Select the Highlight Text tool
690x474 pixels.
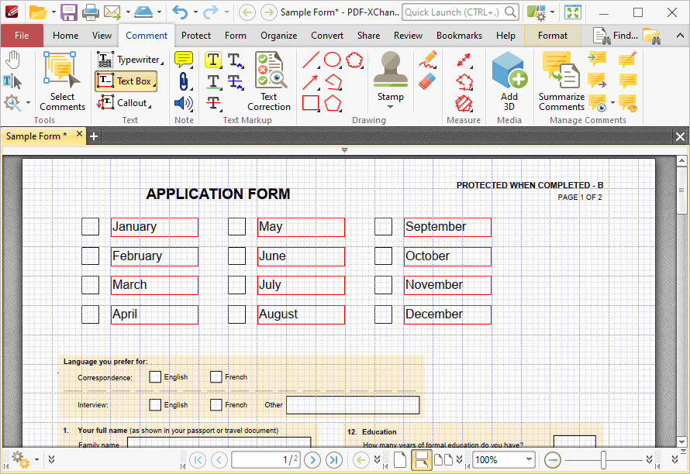[213, 60]
